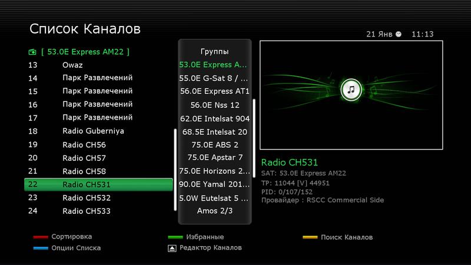Click the satellite folder icon beside 53.0E Express AM22

pyautogui.click(x=32, y=52)
